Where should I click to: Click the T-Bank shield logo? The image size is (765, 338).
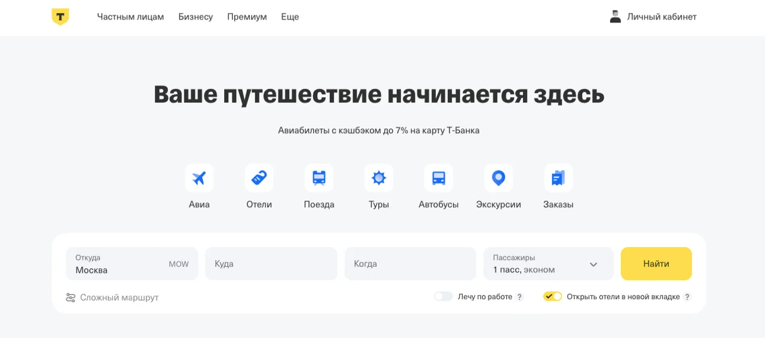[60, 17]
